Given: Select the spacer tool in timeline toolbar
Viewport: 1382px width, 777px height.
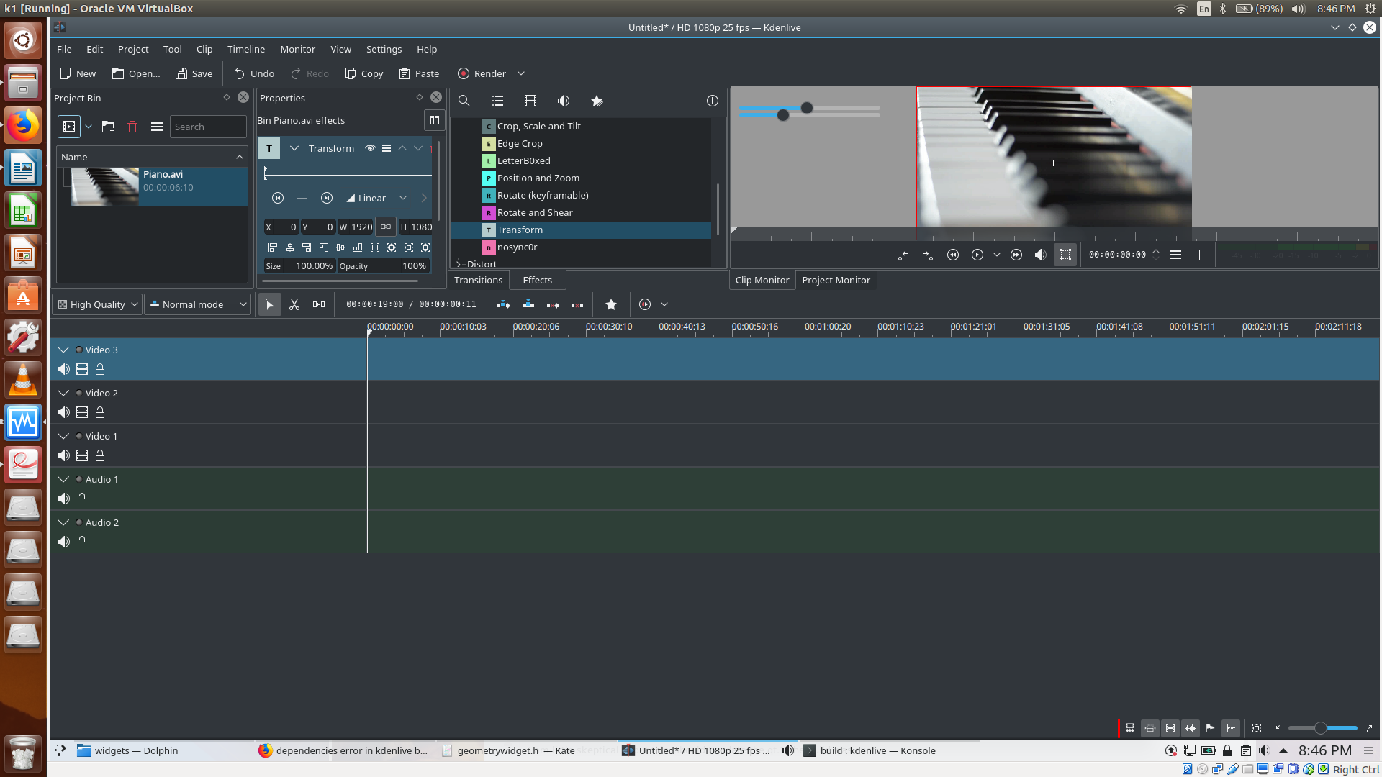Looking at the screenshot, I should click(x=318, y=304).
